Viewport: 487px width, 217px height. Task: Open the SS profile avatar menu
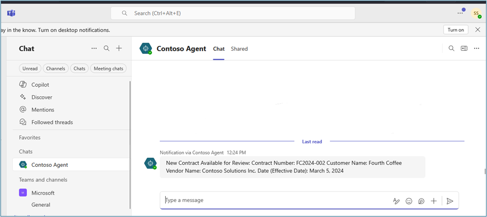pos(476,13)
